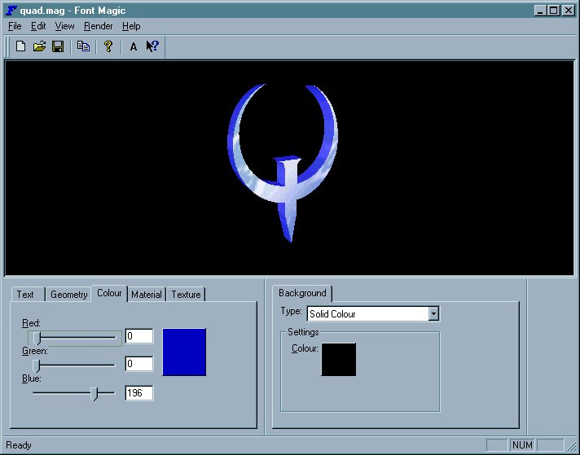580x455 pixels.
Task: Create a new document with toolbar icon
Action: [x=20, y=46]
